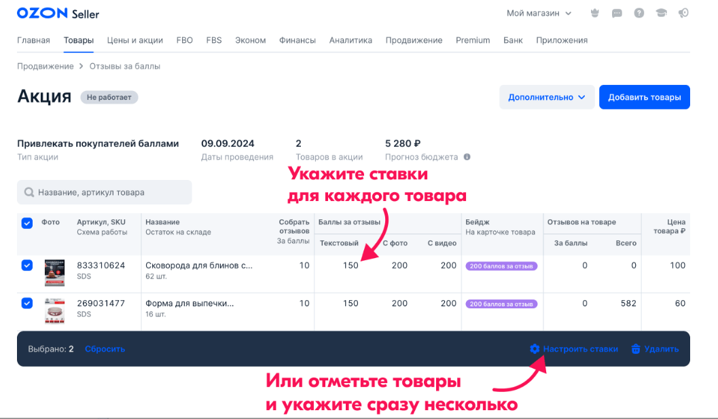Click the graduation cap training icon
Viewport: 718px width, 419px height.
pos(660,13)
